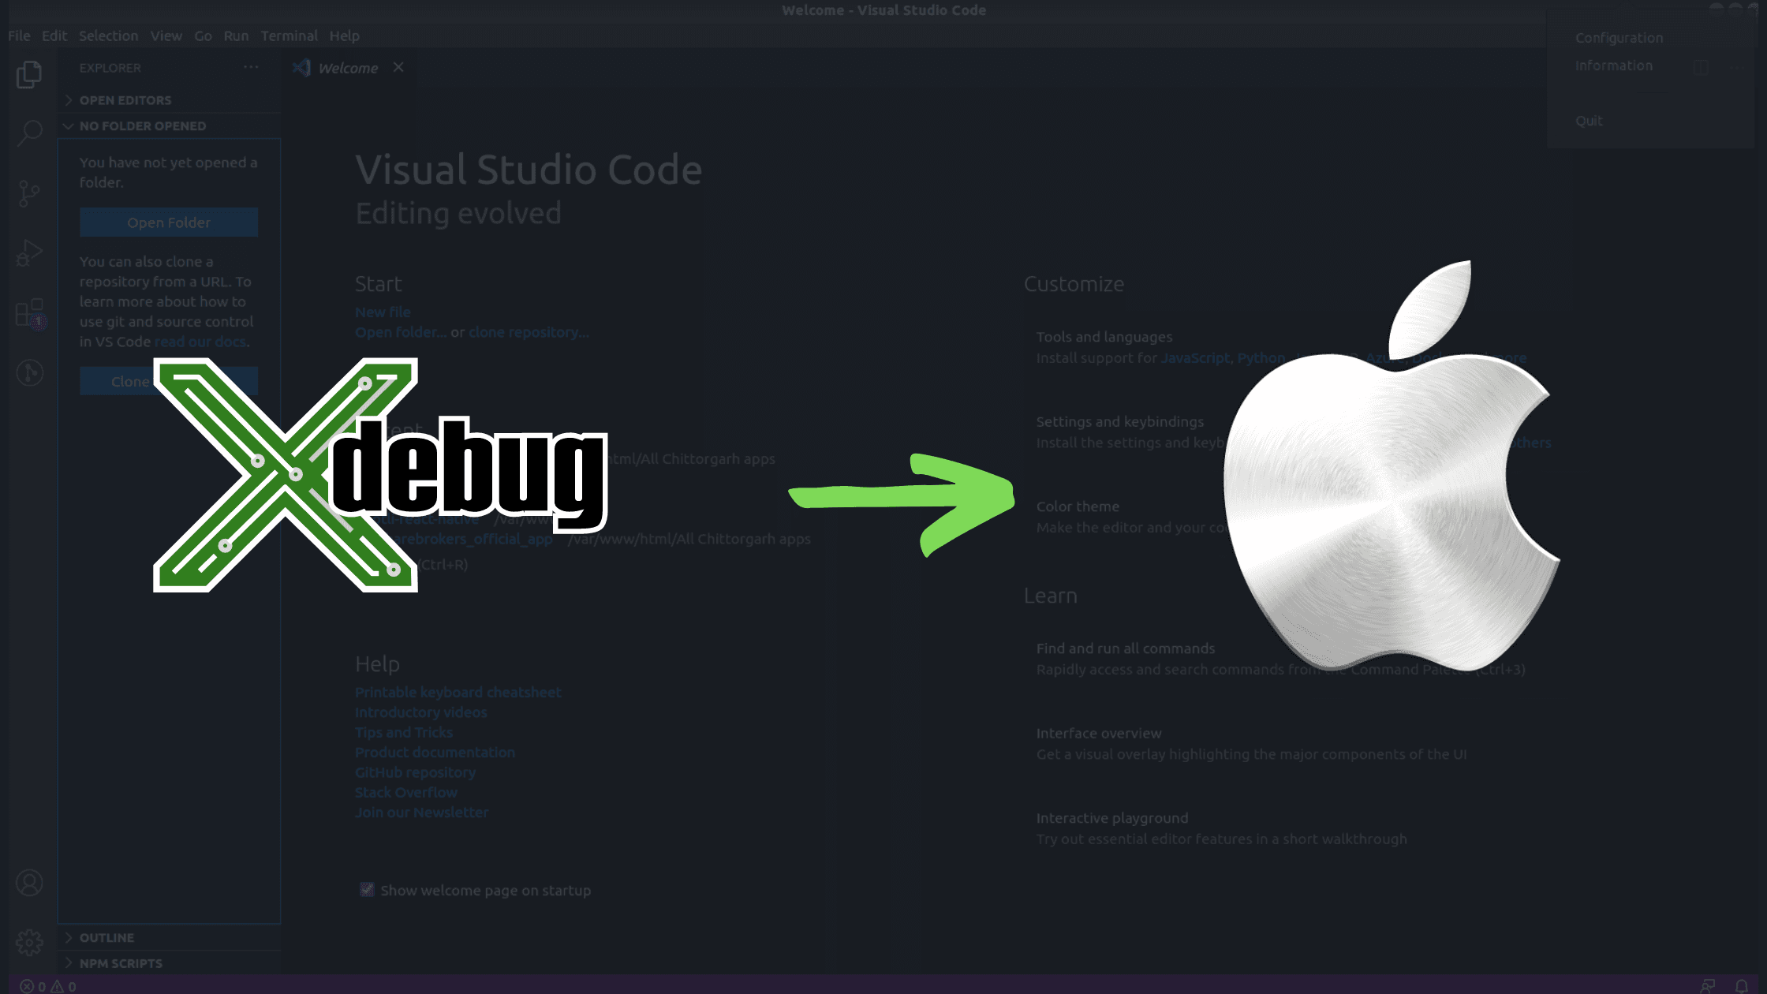Select Interface overview item
The width and height of the screenshot is (1767, 994).
point(1099,734)
